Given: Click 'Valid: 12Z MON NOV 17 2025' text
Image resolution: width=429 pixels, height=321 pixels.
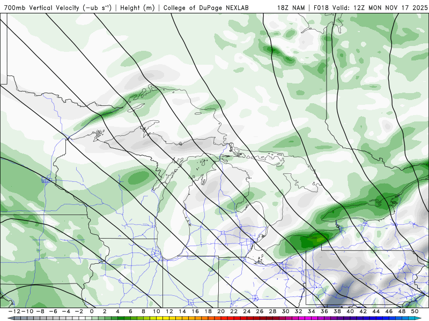Looking at the screenshot, I should (380, 7).
